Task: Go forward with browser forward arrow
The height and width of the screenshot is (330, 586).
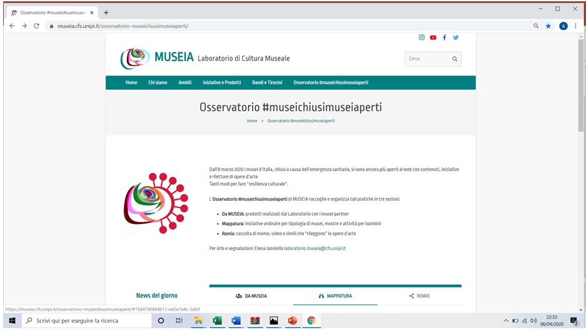Action: point(24,26)
